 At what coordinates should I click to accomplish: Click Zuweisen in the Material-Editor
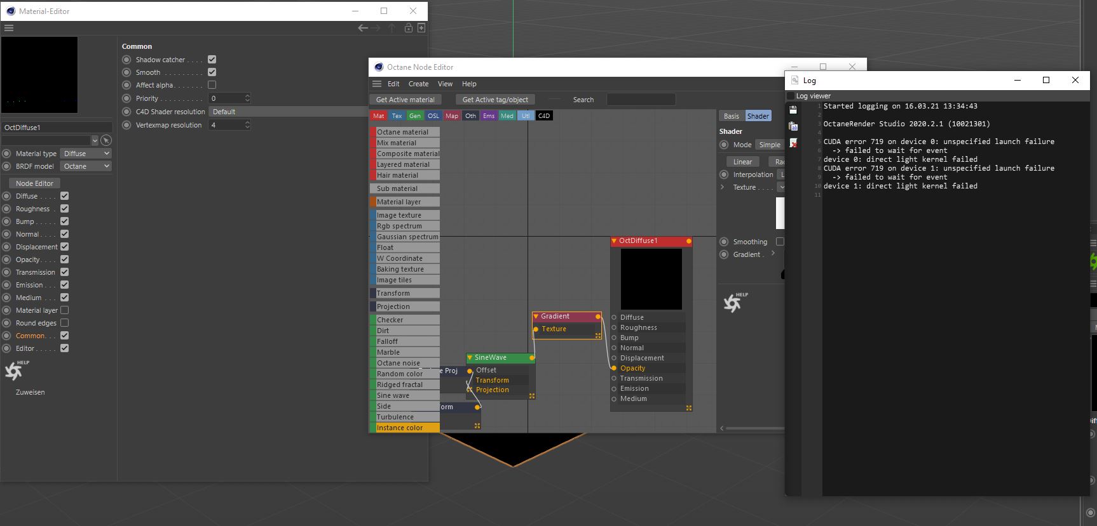click(31, 392)
